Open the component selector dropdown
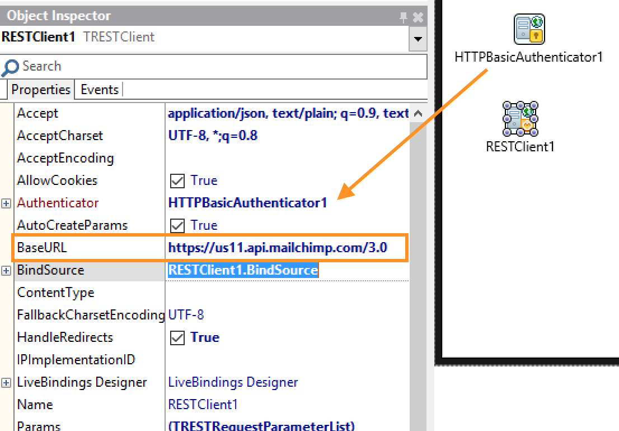 click(x=418, y=39)
